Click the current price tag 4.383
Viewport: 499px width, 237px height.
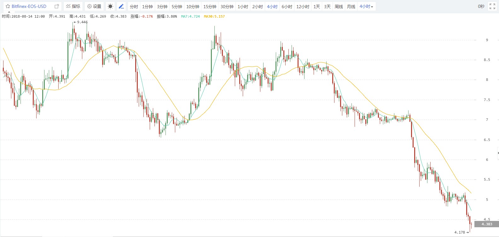click(x=487, y=224)
